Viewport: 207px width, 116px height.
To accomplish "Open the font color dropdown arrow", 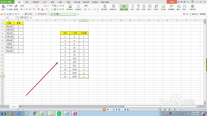I will coord(44,9).
